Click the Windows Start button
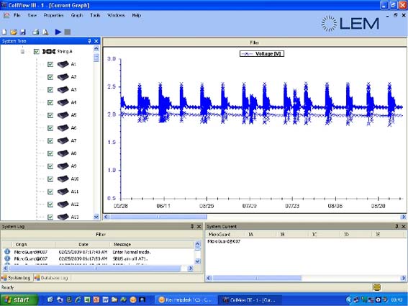The height and width of the screenshot is (306, 408). click(19, 300)
